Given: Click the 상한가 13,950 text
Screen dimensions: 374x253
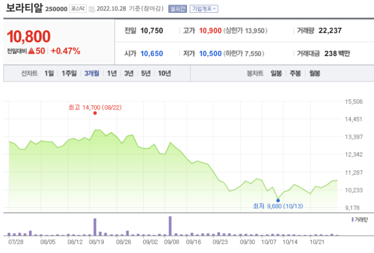Looking at the screenshot, I should (x=246, y=30).
